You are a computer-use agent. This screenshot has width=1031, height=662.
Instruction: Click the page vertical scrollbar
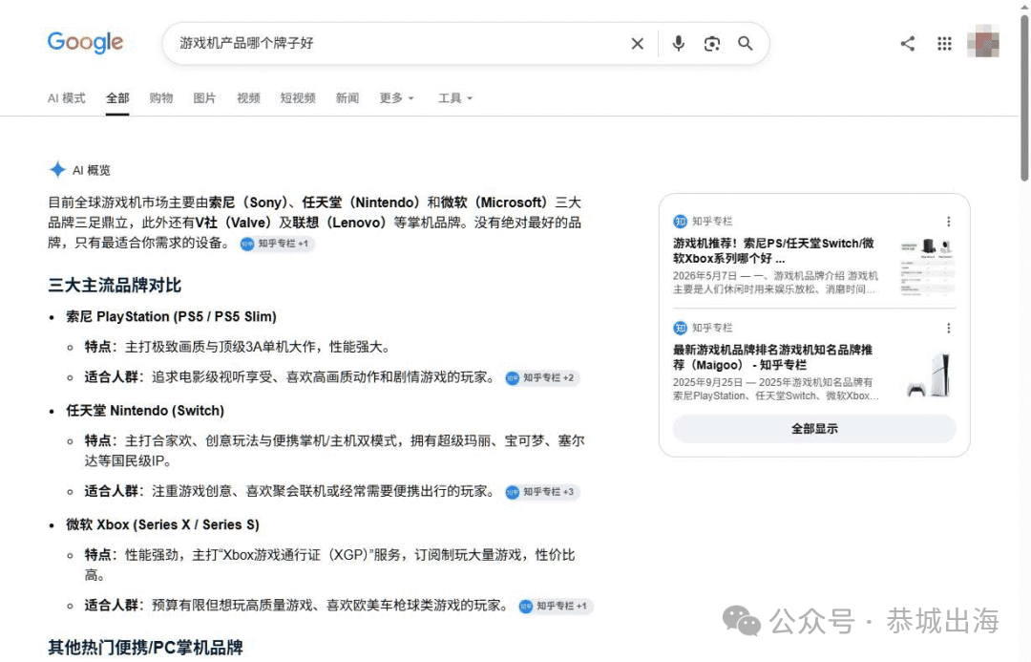click(1024, 98)
